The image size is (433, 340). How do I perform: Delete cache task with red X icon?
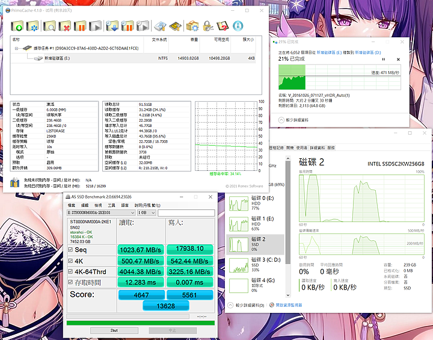(x=64, y=26)
